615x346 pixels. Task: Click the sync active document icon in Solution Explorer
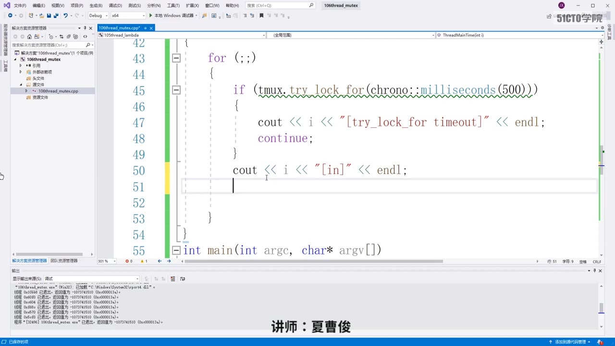tap(61, 37)
